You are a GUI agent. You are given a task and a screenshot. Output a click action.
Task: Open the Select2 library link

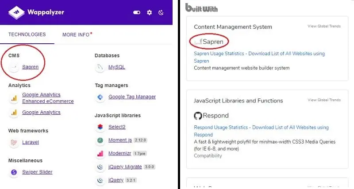tap(117, 127)
